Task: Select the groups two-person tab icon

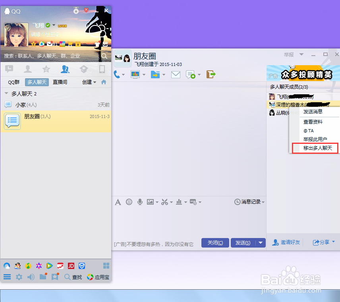Action: [65, 69]
